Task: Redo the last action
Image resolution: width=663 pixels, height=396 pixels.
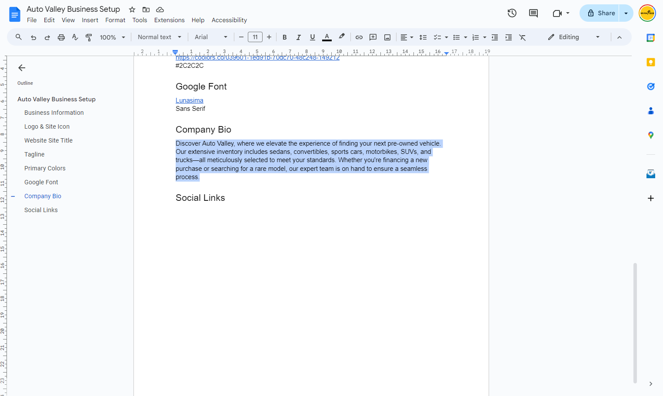Action: [47, 37]
